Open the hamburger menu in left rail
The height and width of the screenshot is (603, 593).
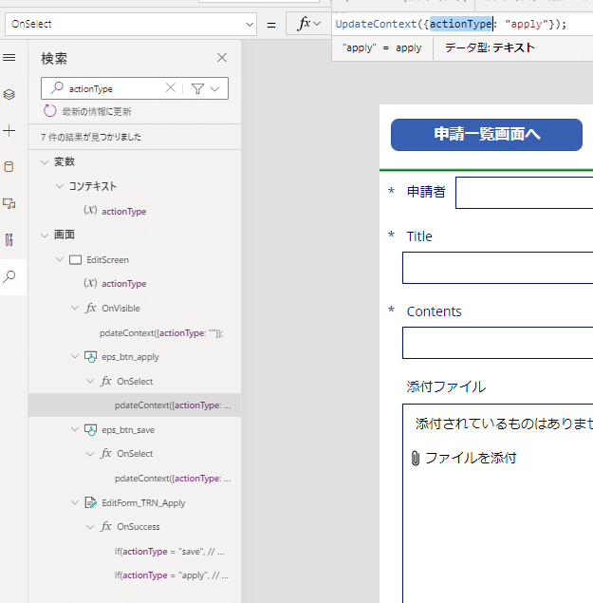pos(9,58)
